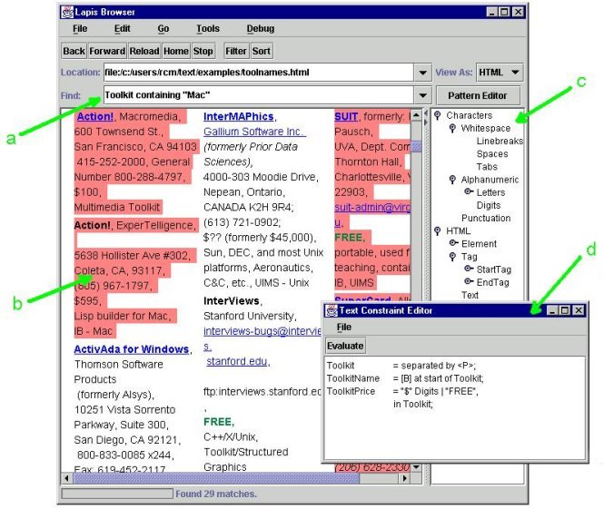This screenshot has width=604, height=509.
Task: Click the Back toolbar button
Action: click(74, 52)
